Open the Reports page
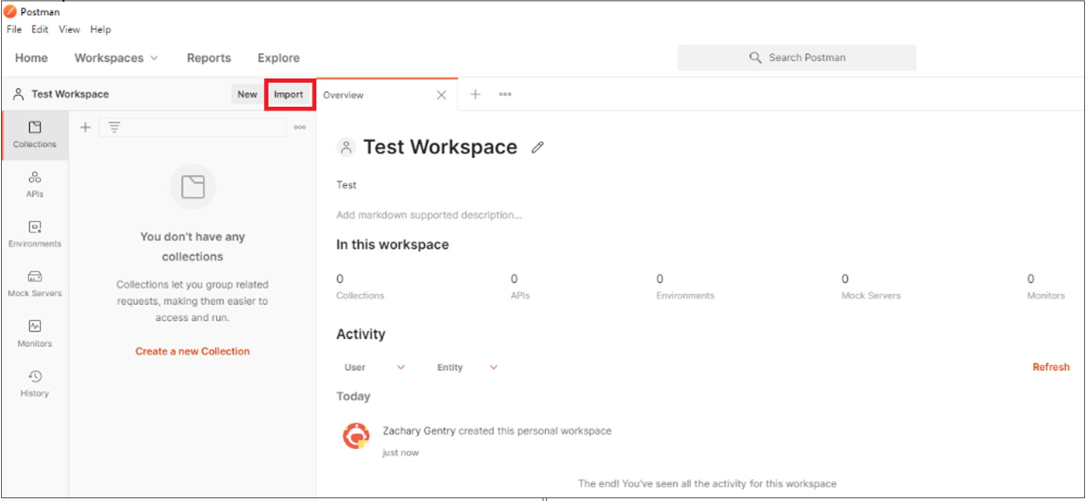 click(209, 58)
